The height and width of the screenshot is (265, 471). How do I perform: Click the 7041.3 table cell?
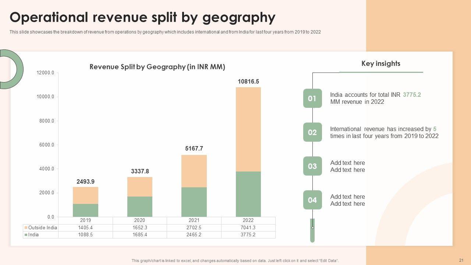(248, 228)
